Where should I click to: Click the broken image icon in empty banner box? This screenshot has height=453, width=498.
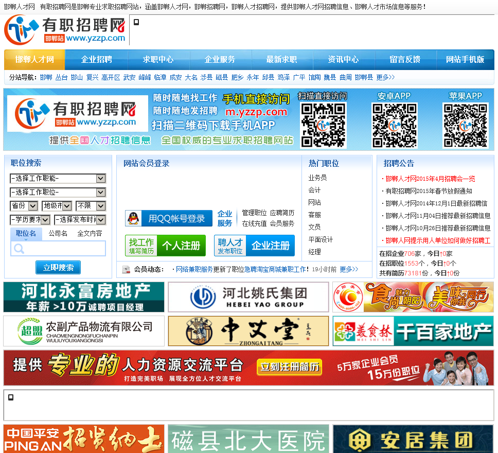click(x=11, y=397)
